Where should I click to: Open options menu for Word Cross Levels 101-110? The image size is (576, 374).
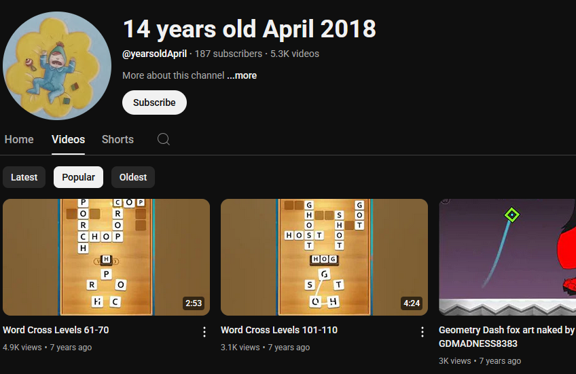tap(422, 332)
